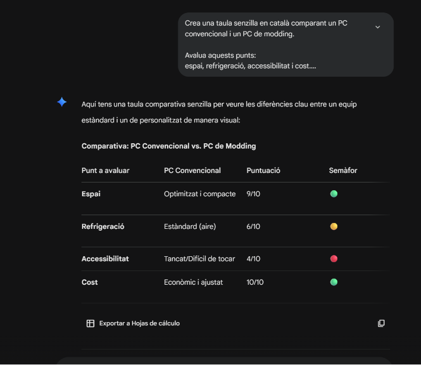
Task: Click the PC Convencional column header
Action: click(192, 171)
